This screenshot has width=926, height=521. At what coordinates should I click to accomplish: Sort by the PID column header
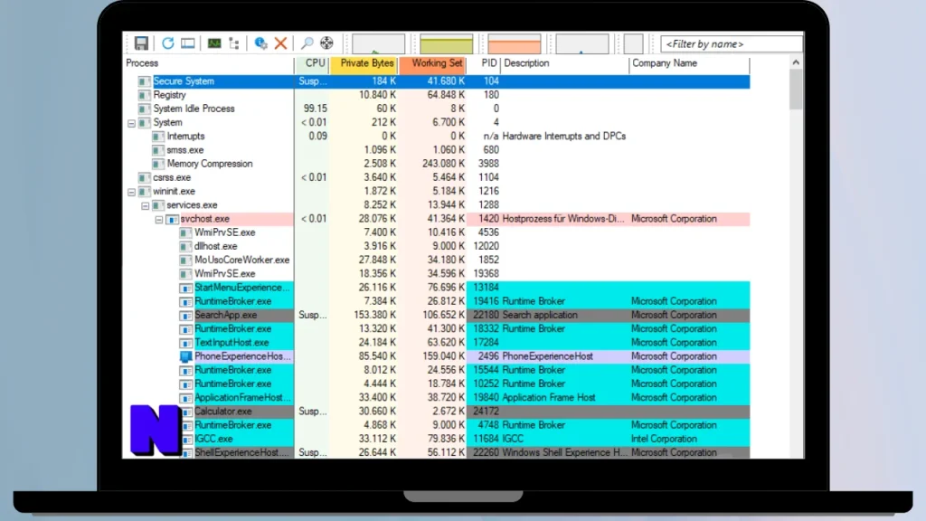tap(484, 63)
